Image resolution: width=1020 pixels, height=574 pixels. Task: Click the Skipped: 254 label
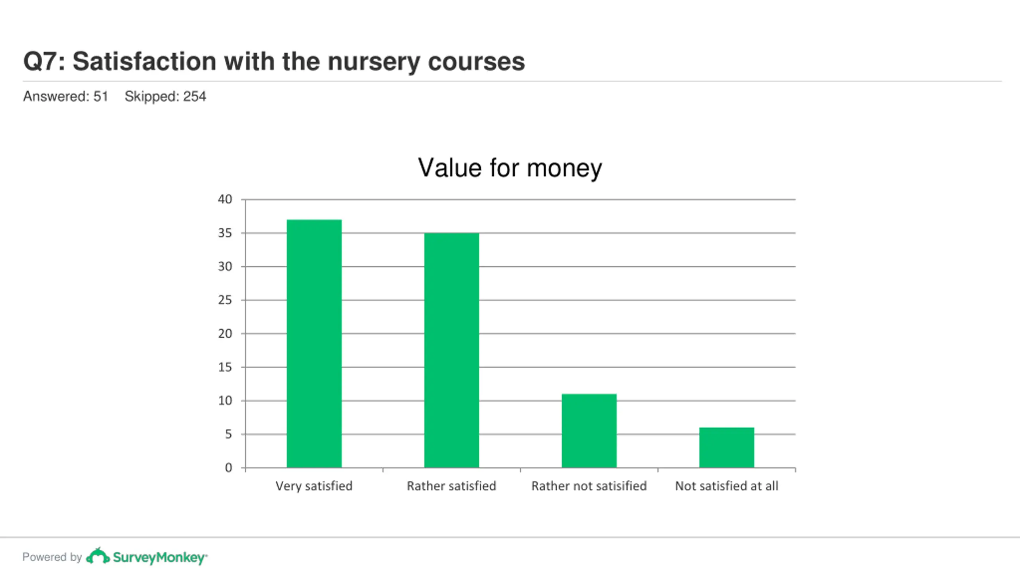[165, 96]
